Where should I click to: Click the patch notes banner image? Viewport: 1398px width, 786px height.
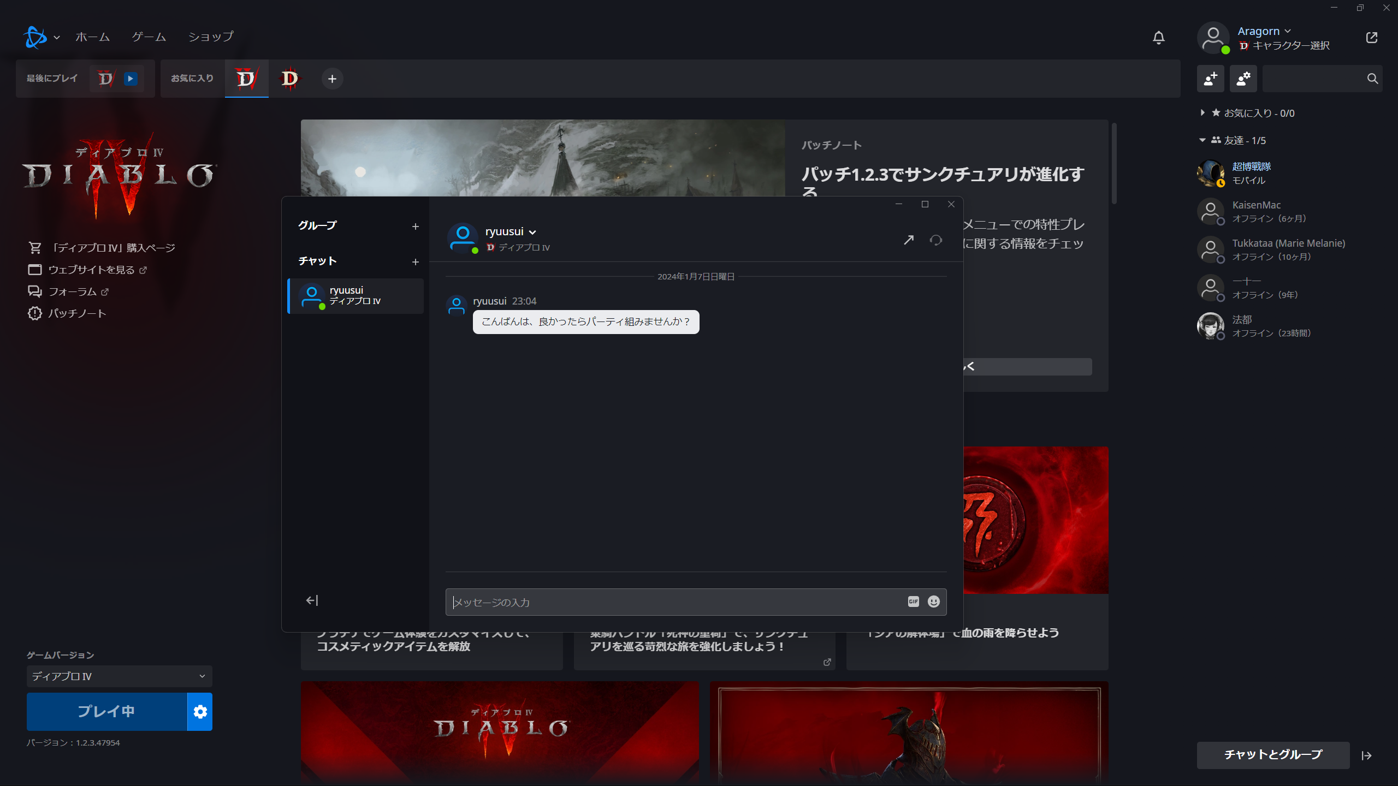click(x=543, y=158)
